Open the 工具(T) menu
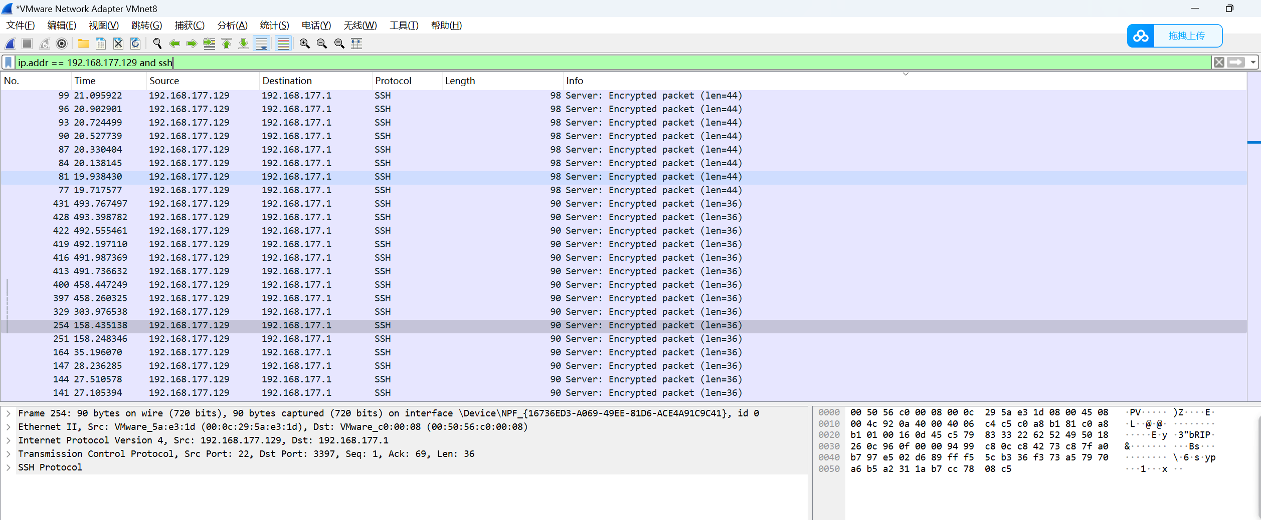1261x520 pixels. tap(404, 26)
